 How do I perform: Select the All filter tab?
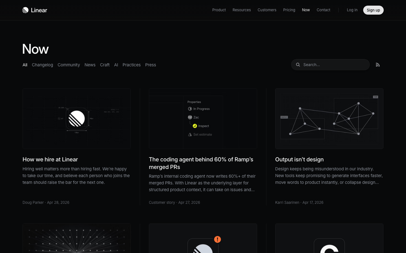tap(25, 65)
